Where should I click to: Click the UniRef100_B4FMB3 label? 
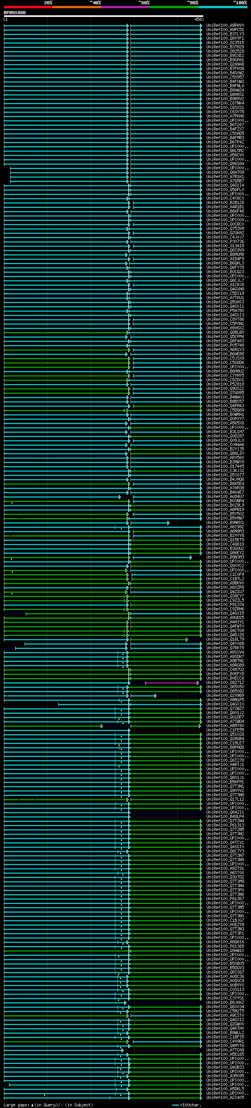225,138
